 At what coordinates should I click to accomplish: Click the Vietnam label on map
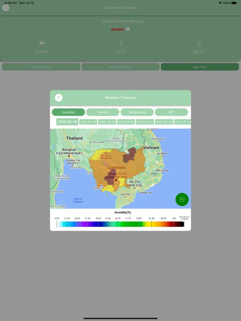pyautogui.click(x=151, y=148)
